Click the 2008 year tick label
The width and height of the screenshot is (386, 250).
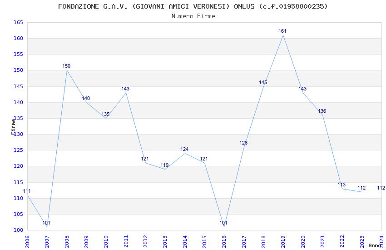67,241
